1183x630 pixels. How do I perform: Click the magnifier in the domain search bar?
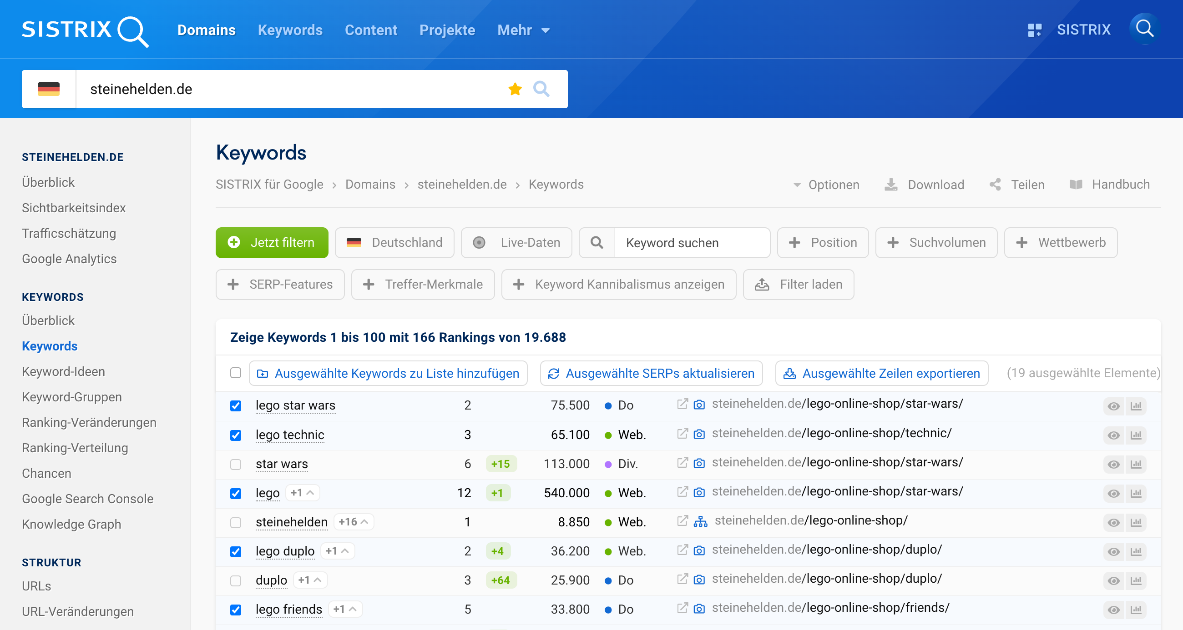(x=541, y=89)
